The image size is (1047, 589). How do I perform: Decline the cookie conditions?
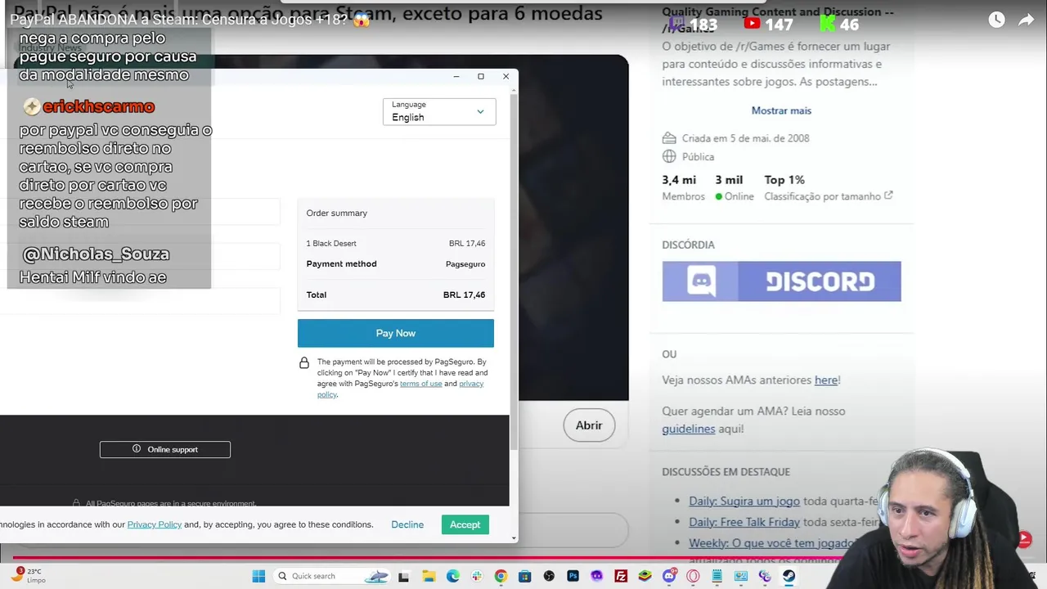click(407, 524)
